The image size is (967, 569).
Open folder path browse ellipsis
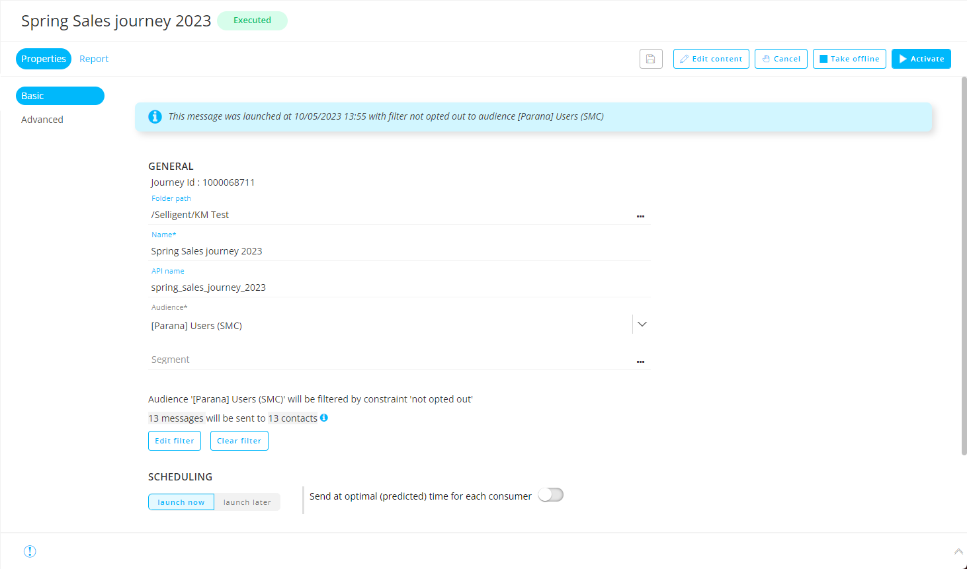[640, 216]
